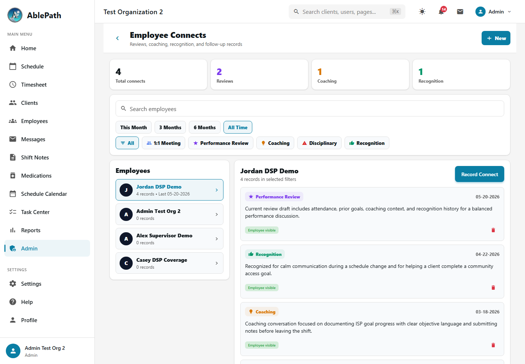
Task: Open Reports from the sidebar
Action: click(47, 230)
